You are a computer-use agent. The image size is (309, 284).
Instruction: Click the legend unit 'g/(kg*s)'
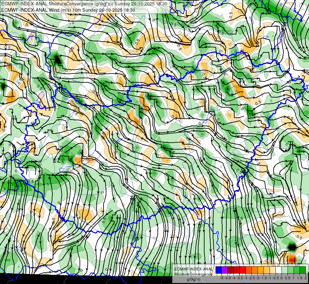coord(193,280)
